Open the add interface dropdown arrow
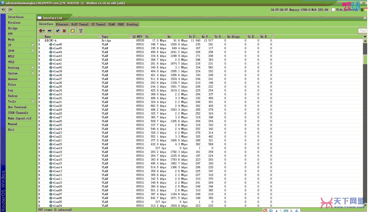Viewport: 369px width, 212px height. pyautogui.click(x=44, y=31)
